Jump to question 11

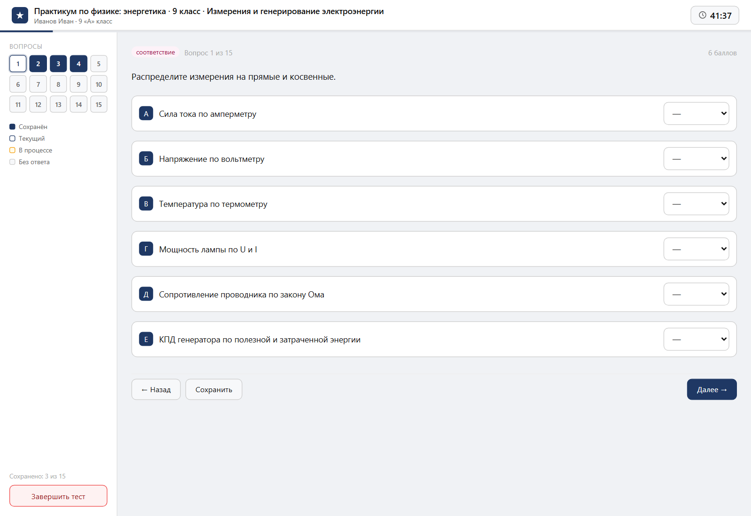[18, 105]
